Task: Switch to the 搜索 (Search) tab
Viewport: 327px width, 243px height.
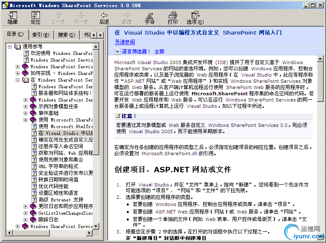Action: [66, 35]
